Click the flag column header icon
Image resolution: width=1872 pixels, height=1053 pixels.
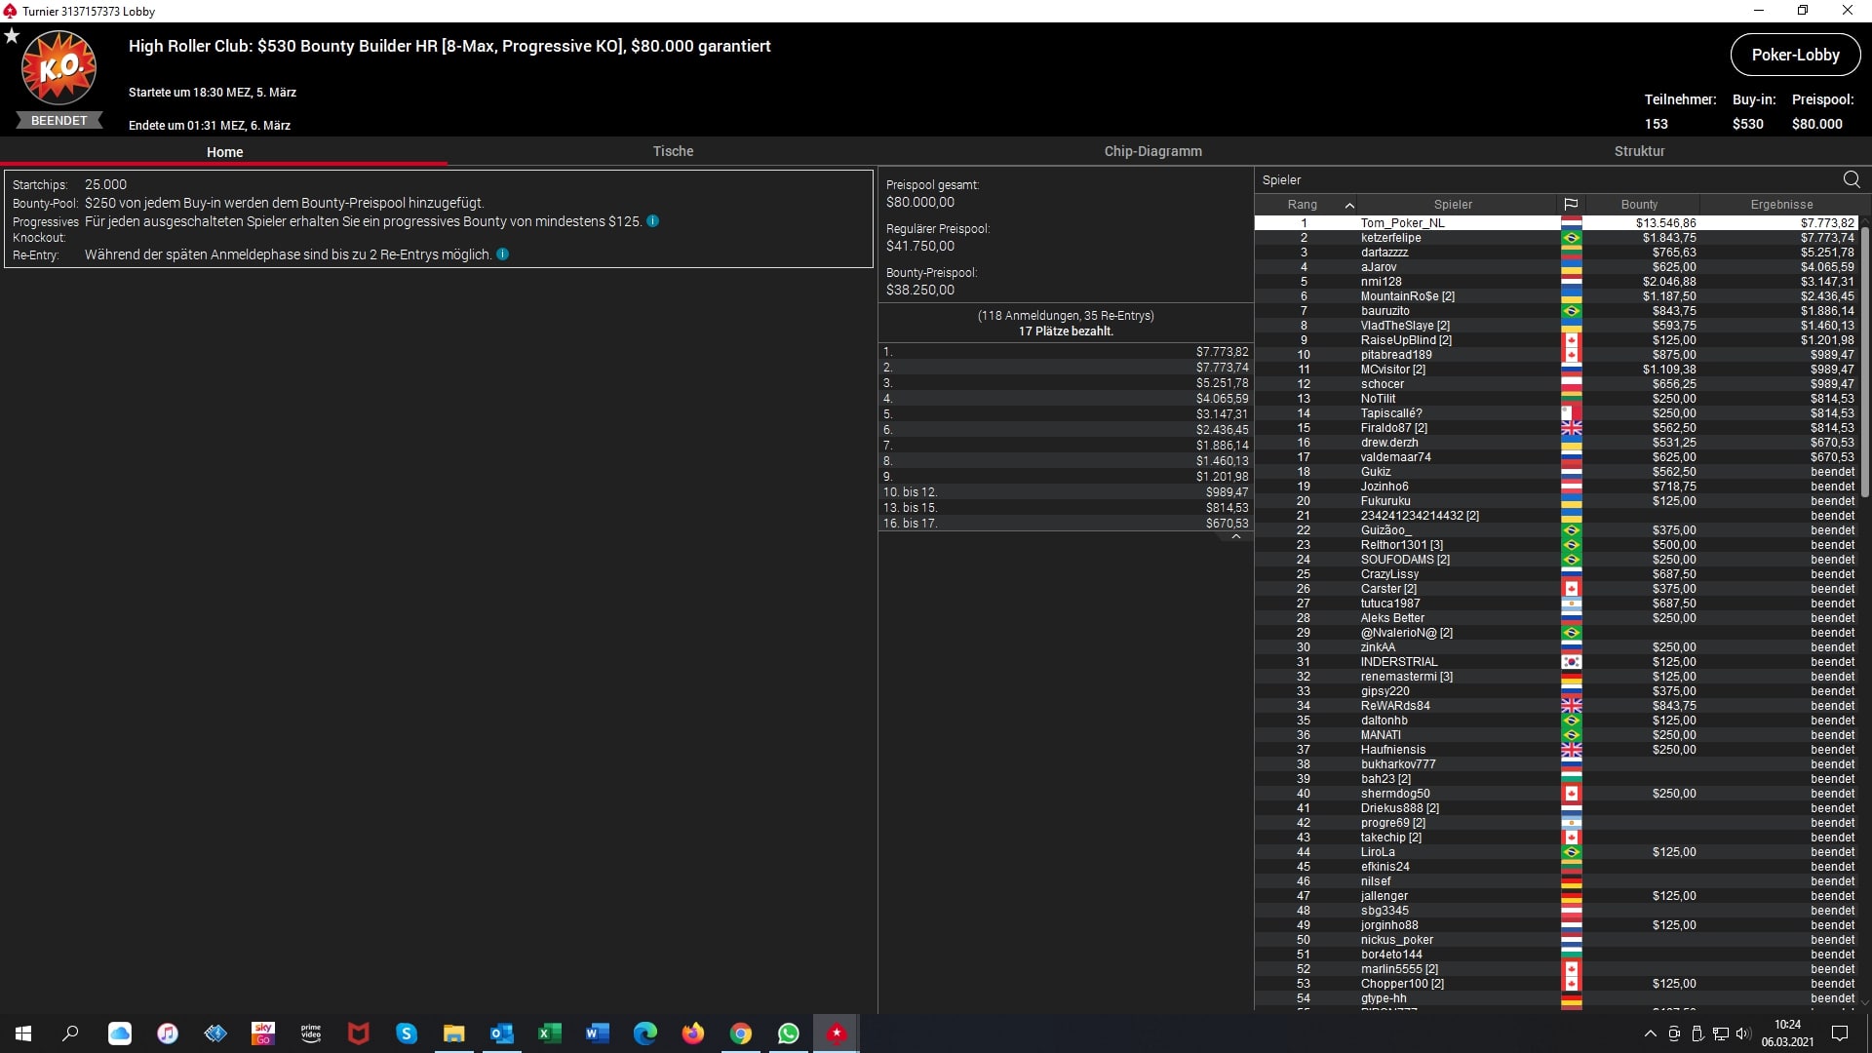click(1570, 205)
